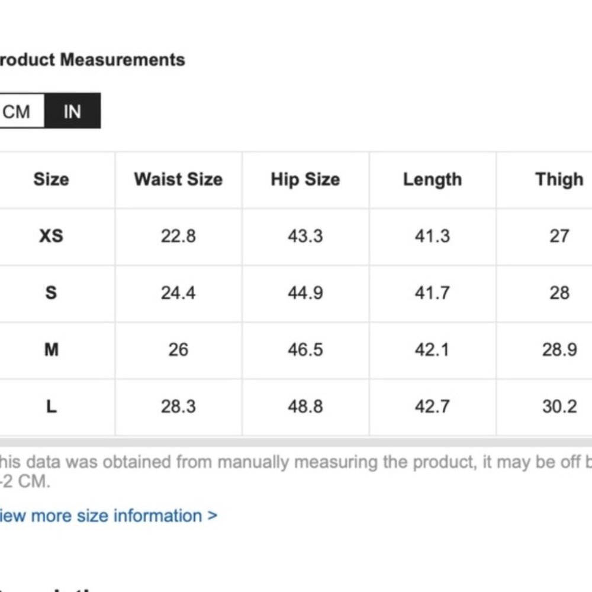Select the XS size row label
Viewport: 592px width, 592px height.
click(x=51, y=236)
